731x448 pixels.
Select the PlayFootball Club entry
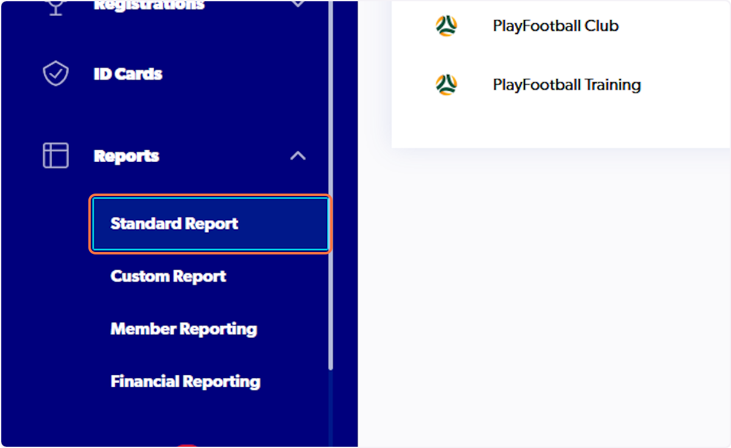click(556, 26)
